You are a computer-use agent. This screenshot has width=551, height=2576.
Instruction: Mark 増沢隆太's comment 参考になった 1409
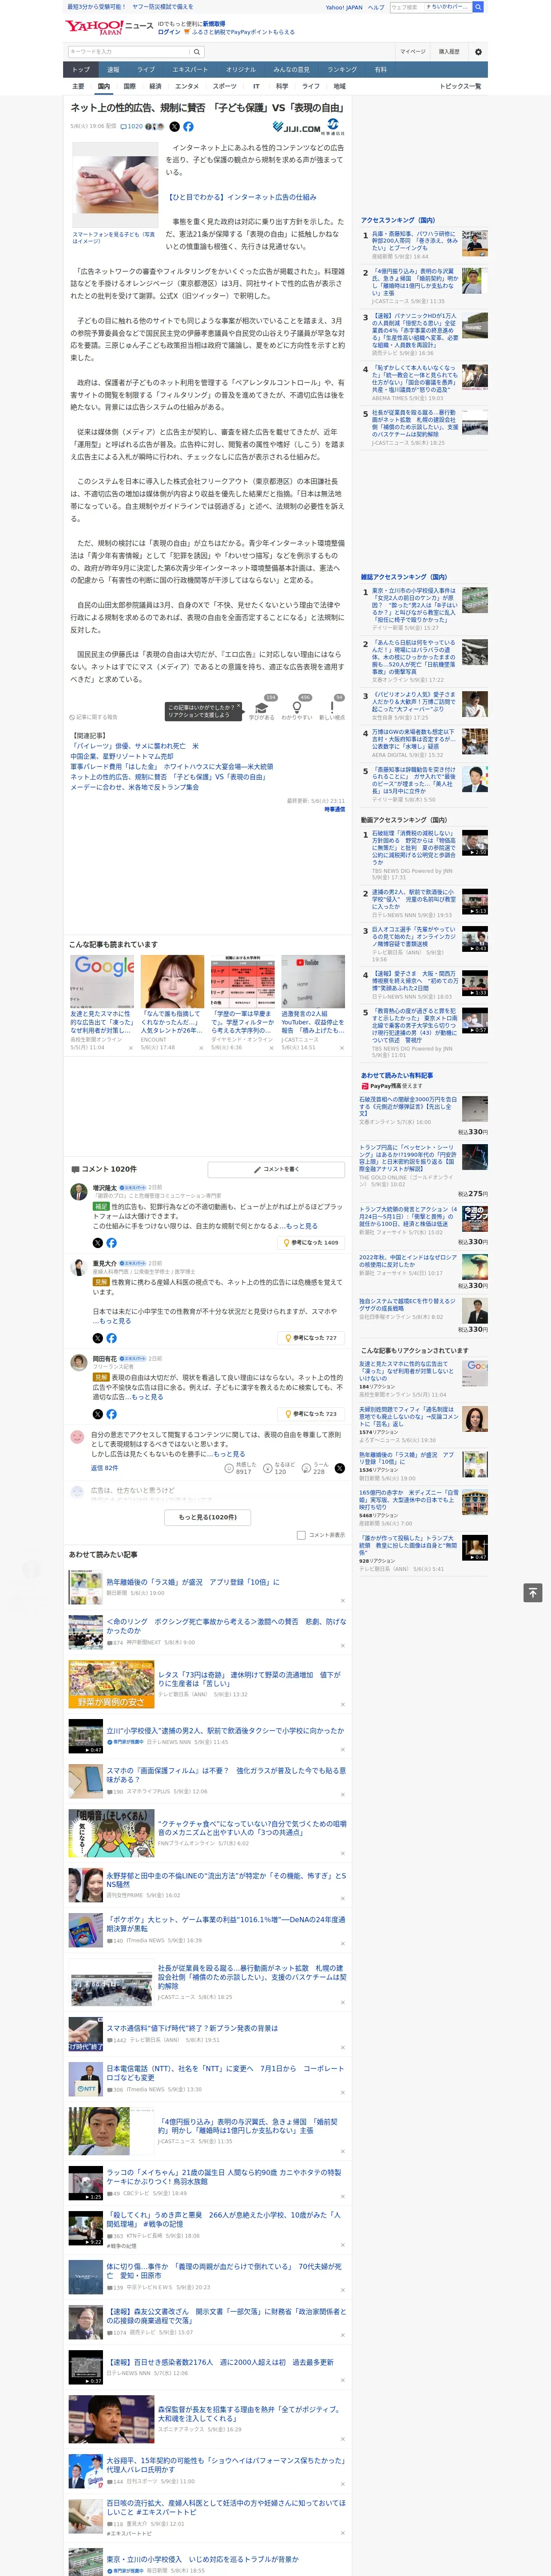pyautogui.click(x=312, y=1243)
